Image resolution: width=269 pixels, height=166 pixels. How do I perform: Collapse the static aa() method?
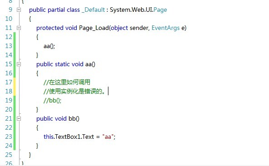19,64
